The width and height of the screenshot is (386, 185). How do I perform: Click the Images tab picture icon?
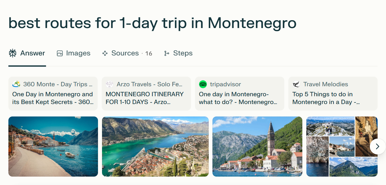point(60,53)
